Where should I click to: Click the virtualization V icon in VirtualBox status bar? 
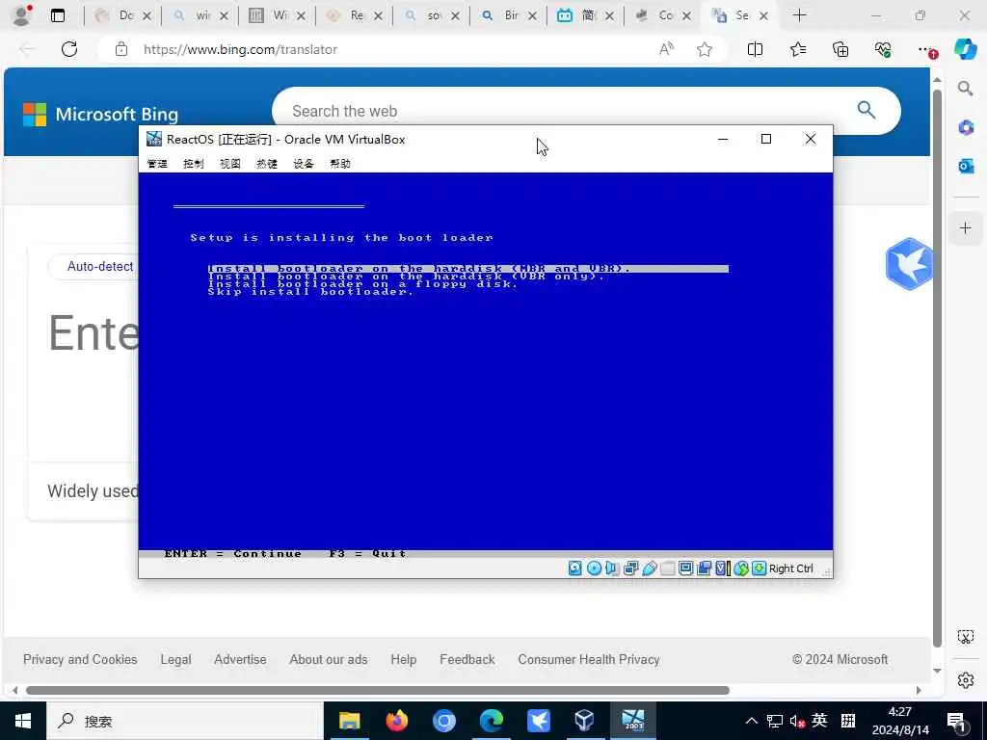[723, 568]
